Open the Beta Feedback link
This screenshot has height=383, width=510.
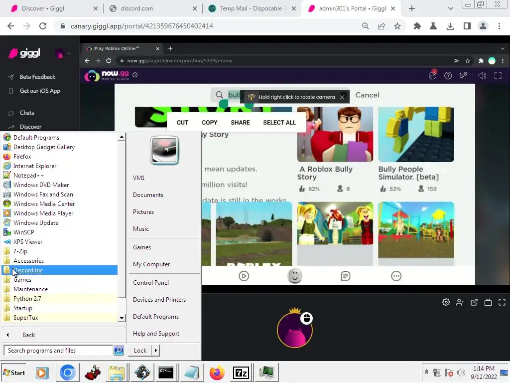click(37, 77)
